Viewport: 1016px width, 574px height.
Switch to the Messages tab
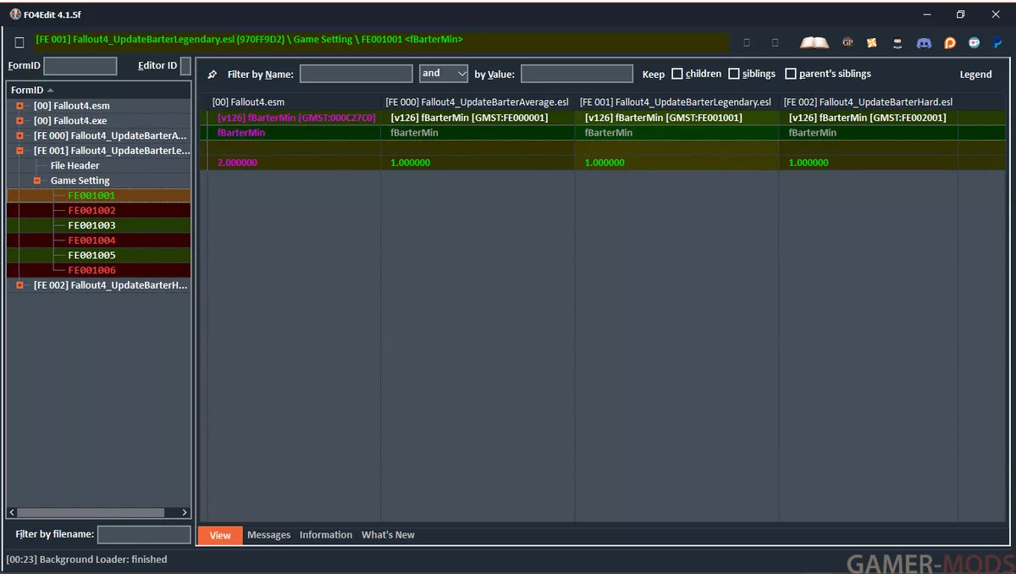coord(268,535)
